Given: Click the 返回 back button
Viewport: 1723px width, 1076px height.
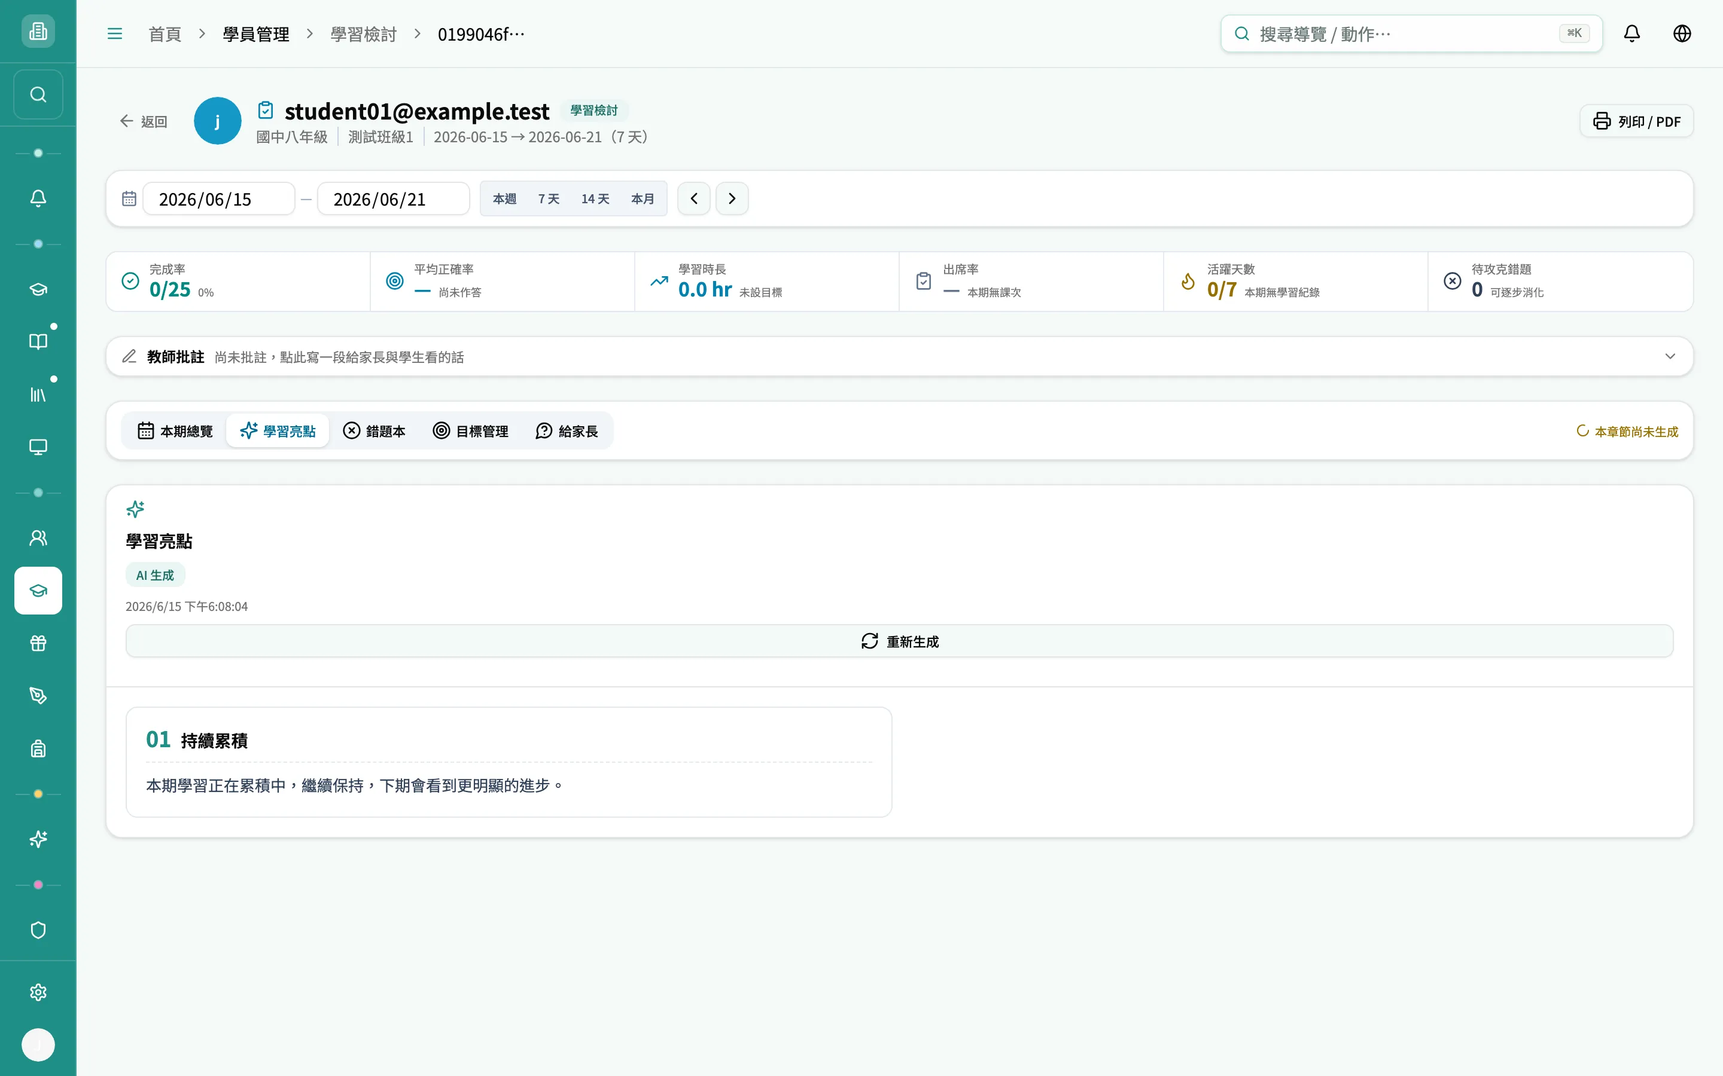Looking at the screenshot, I should (x=143, y=122).
